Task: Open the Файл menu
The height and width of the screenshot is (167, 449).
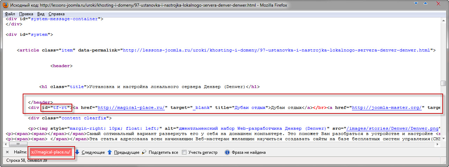Action: point(10,14)
